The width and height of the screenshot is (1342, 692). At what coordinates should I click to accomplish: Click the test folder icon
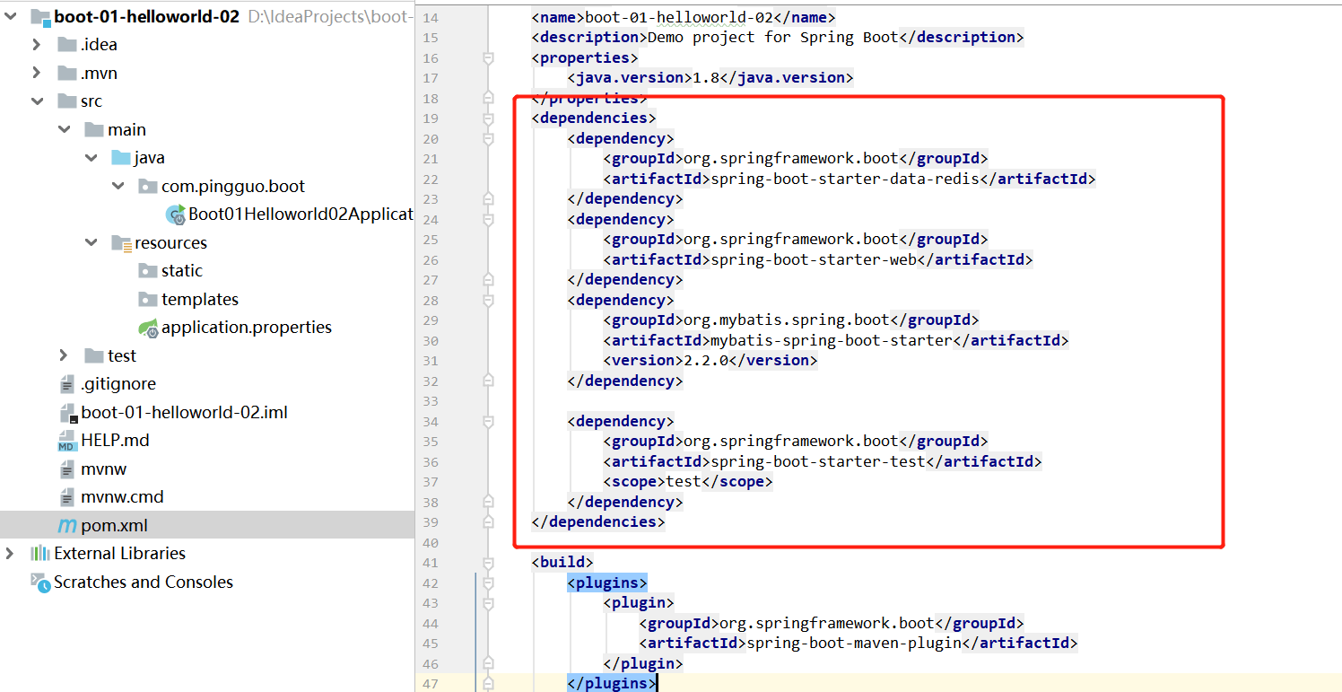coord(94,355)
